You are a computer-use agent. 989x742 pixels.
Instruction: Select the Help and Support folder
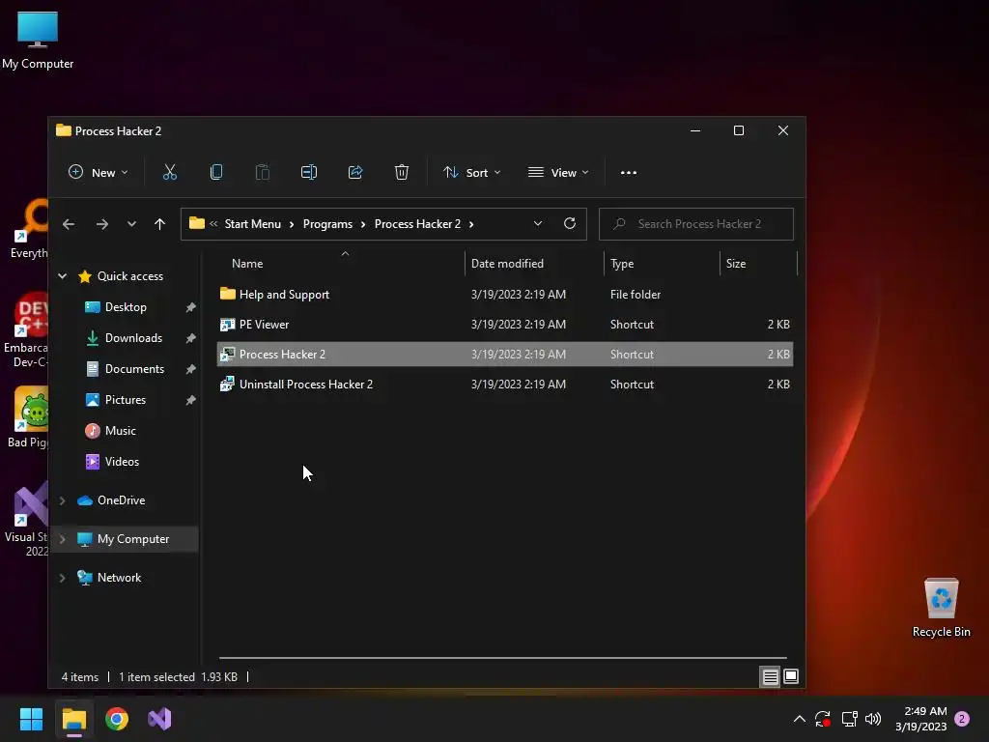coord(504,294)
